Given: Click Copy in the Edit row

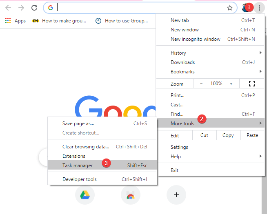Looking at the screenshot, I should click(x=228, y=135).
